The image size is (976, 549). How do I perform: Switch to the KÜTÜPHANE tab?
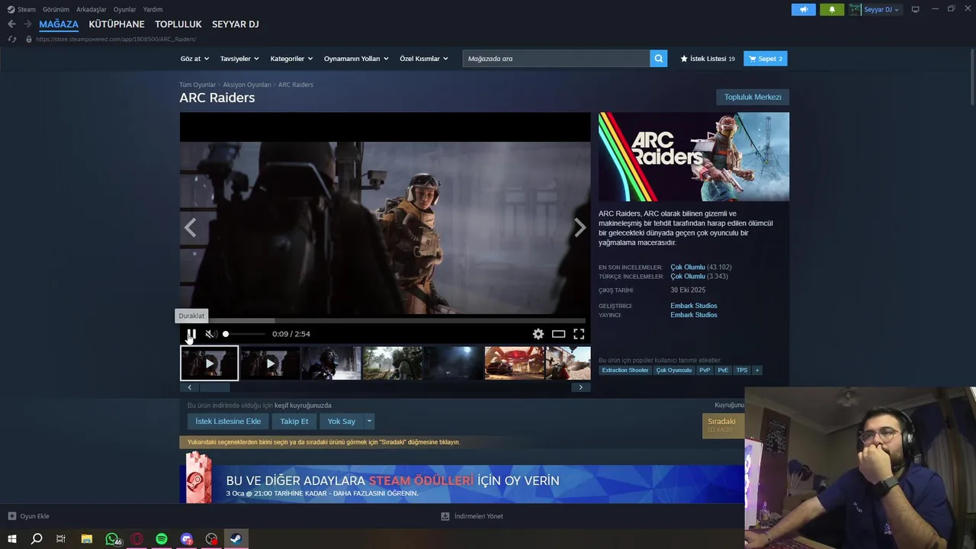(117, 24)
